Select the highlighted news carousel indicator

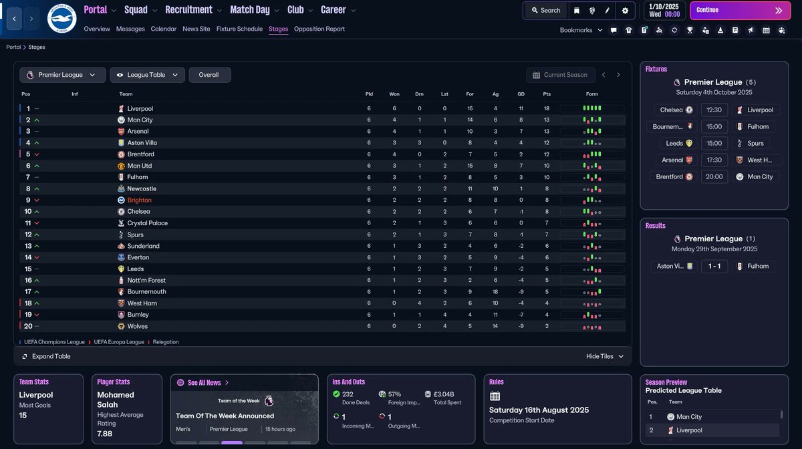tap(232, 442)
